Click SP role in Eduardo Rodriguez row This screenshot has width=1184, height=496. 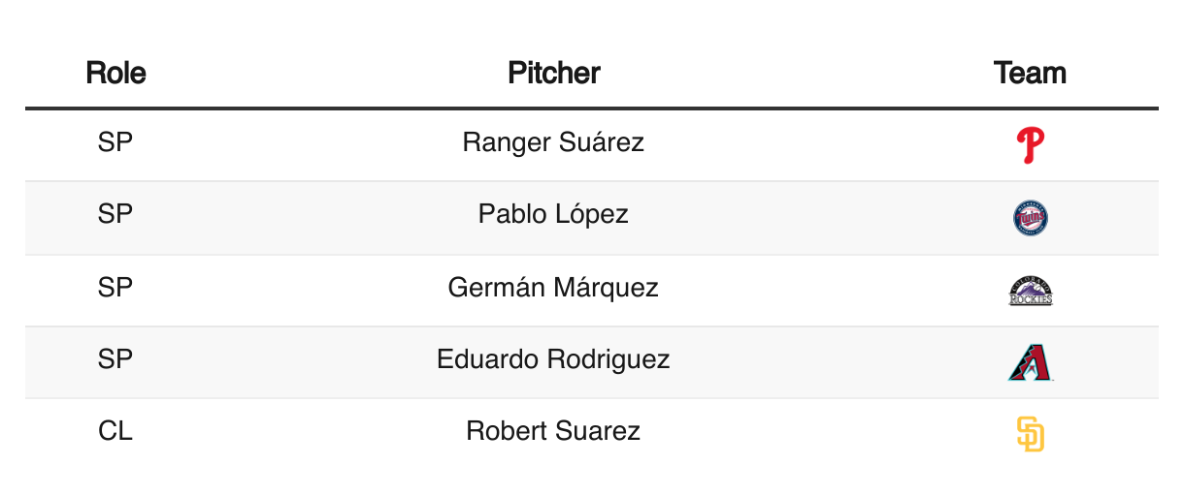115,359
